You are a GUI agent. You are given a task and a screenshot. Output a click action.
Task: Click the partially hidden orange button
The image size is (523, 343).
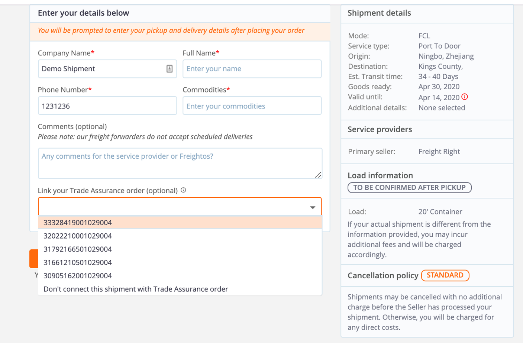pyautogui.click(x=34, y=259)
